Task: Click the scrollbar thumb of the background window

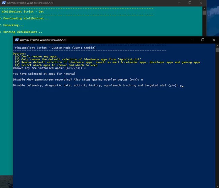Action: point(204,13)
